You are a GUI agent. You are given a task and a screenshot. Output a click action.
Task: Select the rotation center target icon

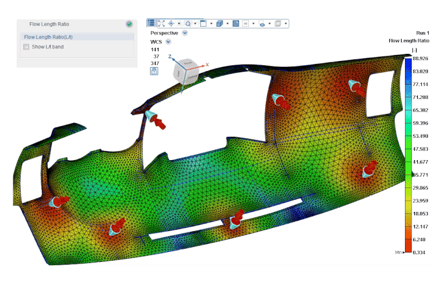pyautogui.click(x=171, y=23)
